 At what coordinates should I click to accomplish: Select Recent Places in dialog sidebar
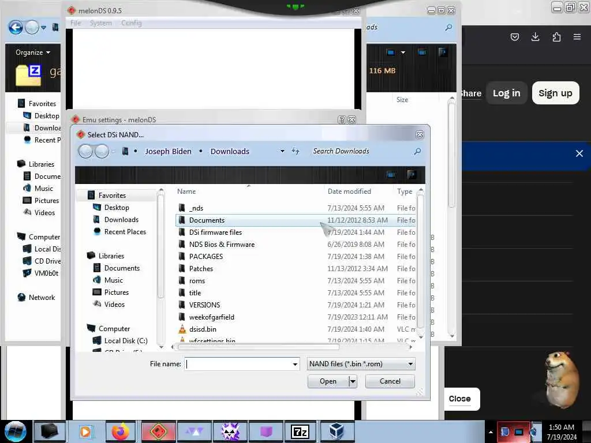(x=125, y=232)
